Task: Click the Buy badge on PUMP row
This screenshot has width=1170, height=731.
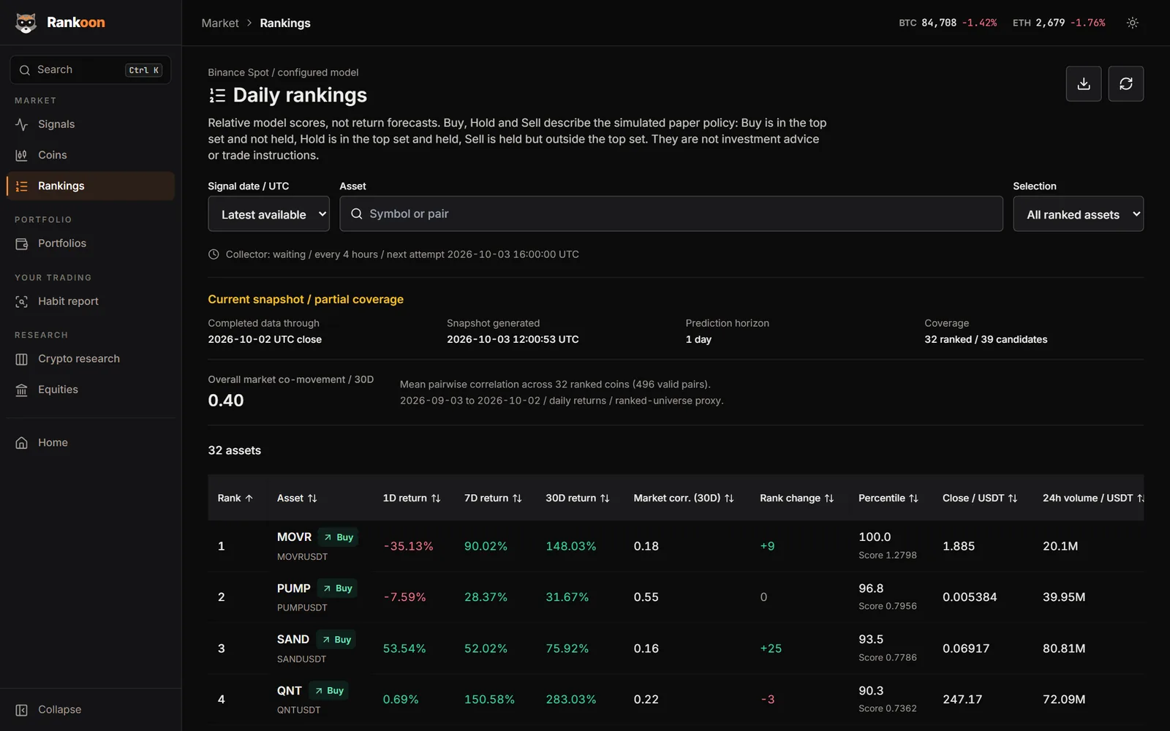Action: point(337,588)
